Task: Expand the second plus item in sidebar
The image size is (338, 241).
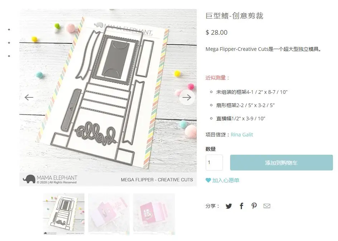Action: [9, 43]
